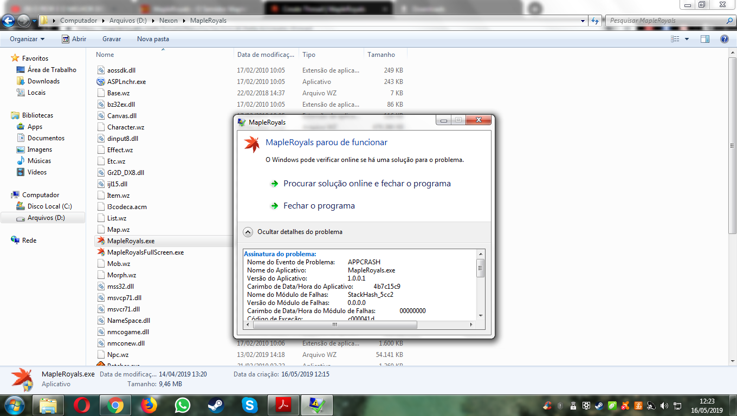Click the crash details horizontal scrollbar
737x416 pixels.
click(x=335, y=324)
